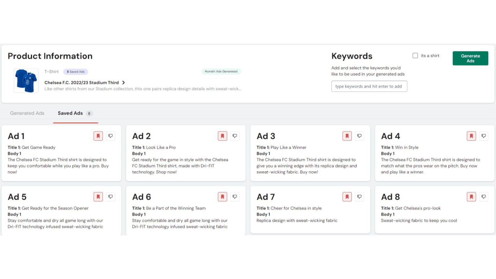Open the Chelsea F.C. 2022/23 Stadium Third link
Image resolution: width=496 pixels, height=279 pixels.
82,83
